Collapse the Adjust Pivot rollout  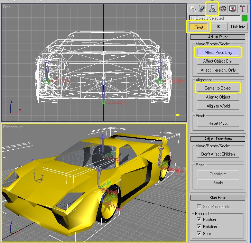[x=218, y=37]
